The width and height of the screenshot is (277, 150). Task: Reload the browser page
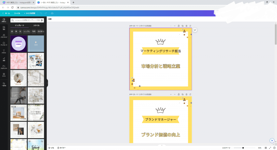pyautogui.click(x=12, y=7)
